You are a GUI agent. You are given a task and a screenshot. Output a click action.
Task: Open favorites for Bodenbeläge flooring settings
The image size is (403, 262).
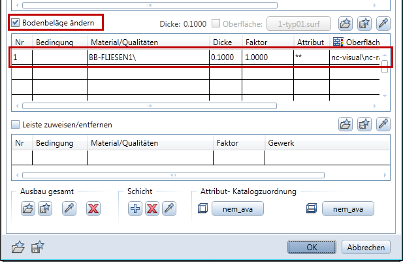(346, 24)
